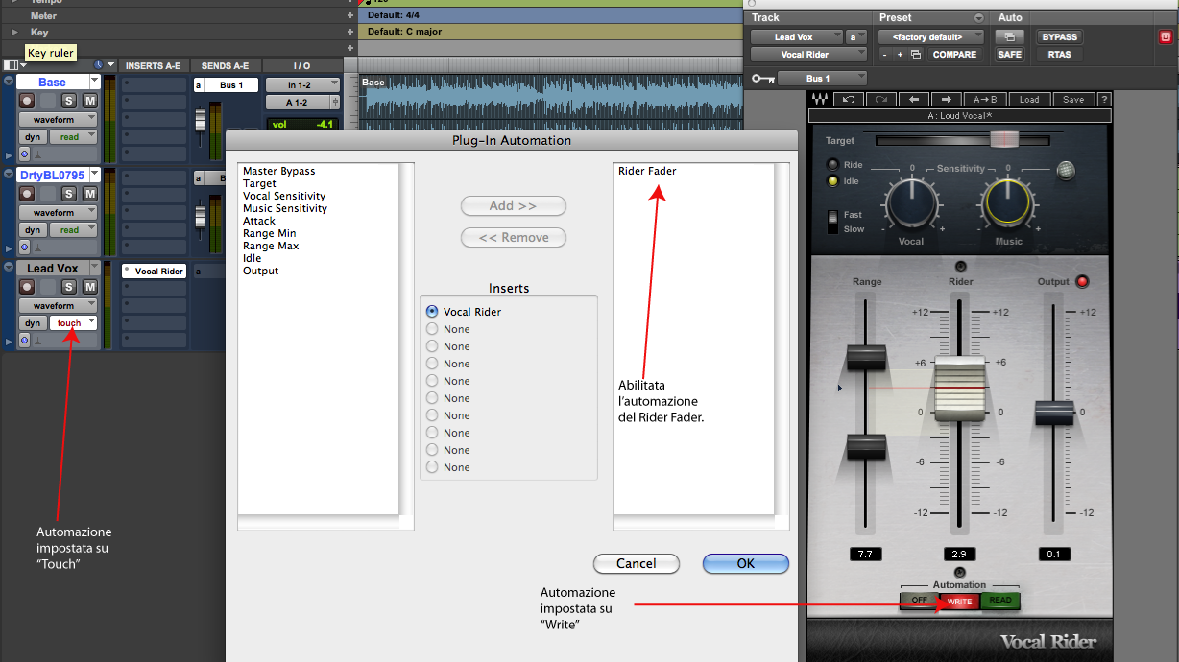Open the factory default preset dropdown
Image resolution: width=1179 pixels, height=662 pixels.
point(930,36)
